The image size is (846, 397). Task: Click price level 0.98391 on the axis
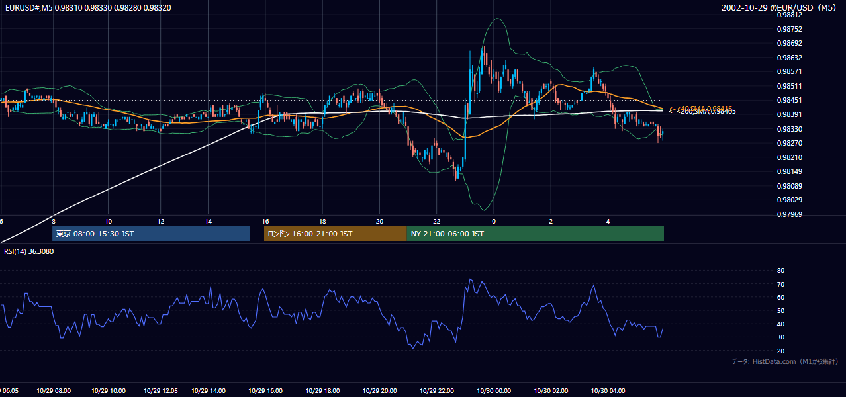click(x=790, y=114)
